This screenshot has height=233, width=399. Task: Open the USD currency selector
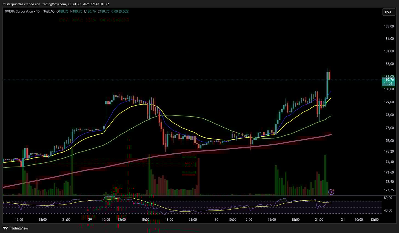388,12
